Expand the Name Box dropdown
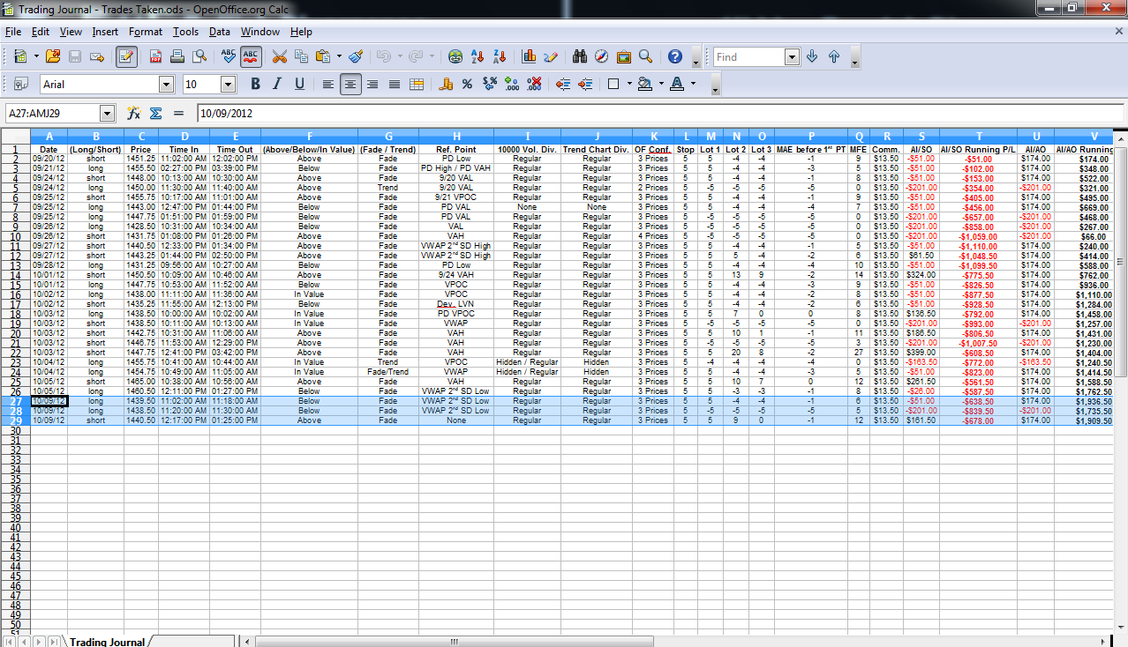The height and width of the screenshot is (647, 1128). 108,113
